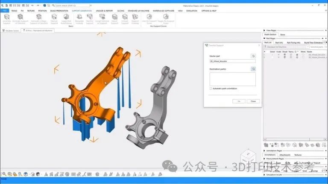
Task: Expand the Measurement Pages section
Action: [x=264, y=159]
